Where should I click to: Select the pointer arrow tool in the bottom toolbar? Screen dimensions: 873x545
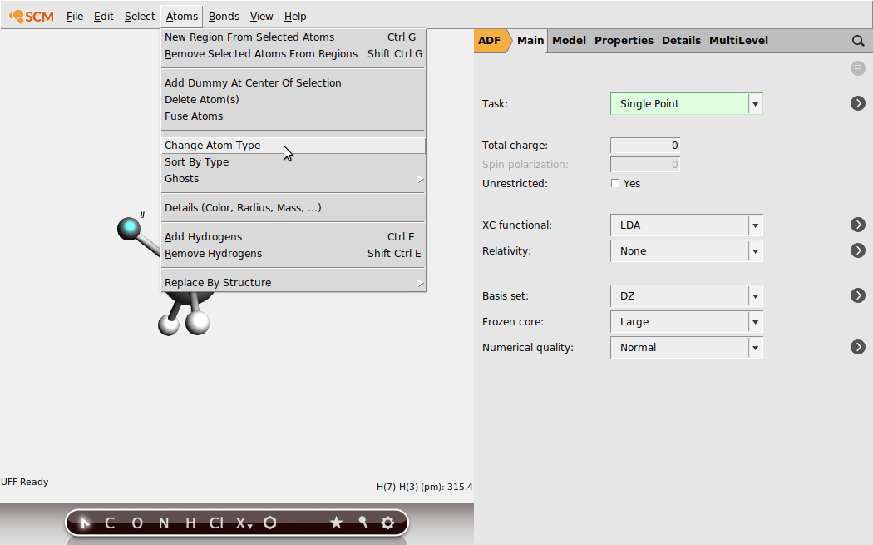[x=85, y=523]
